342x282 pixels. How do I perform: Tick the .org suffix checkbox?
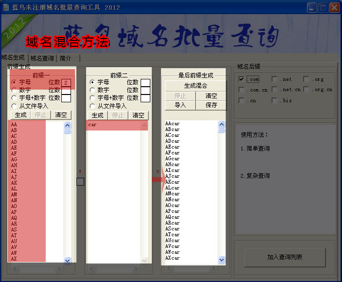point(306,79)
